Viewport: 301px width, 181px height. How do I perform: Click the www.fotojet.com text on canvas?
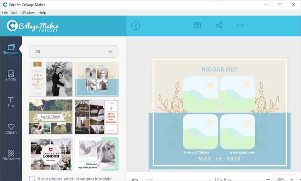coord(242,152)
